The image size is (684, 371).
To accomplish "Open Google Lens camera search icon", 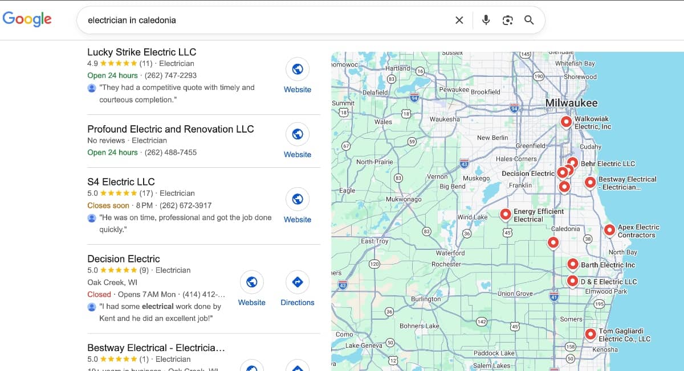I will tap(507, 20).
